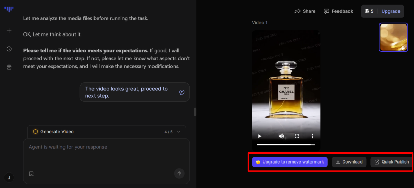This screenshot has width=414, height=188.
Task: Click the Share button
Action: [x=305, y=11]
